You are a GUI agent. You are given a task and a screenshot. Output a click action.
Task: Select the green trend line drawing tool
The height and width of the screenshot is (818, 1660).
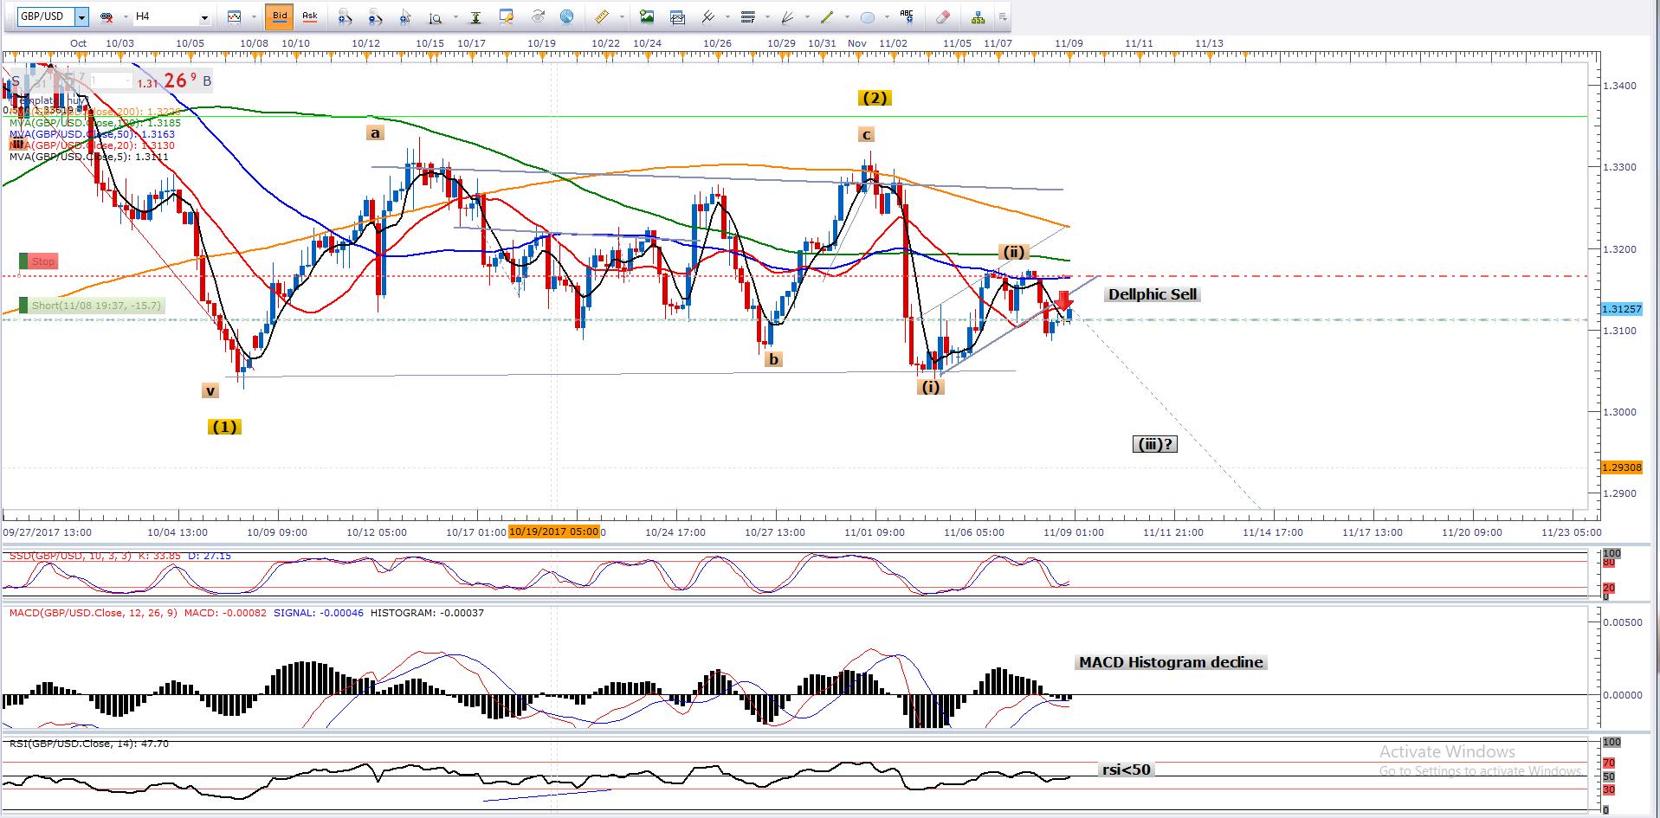827,16
